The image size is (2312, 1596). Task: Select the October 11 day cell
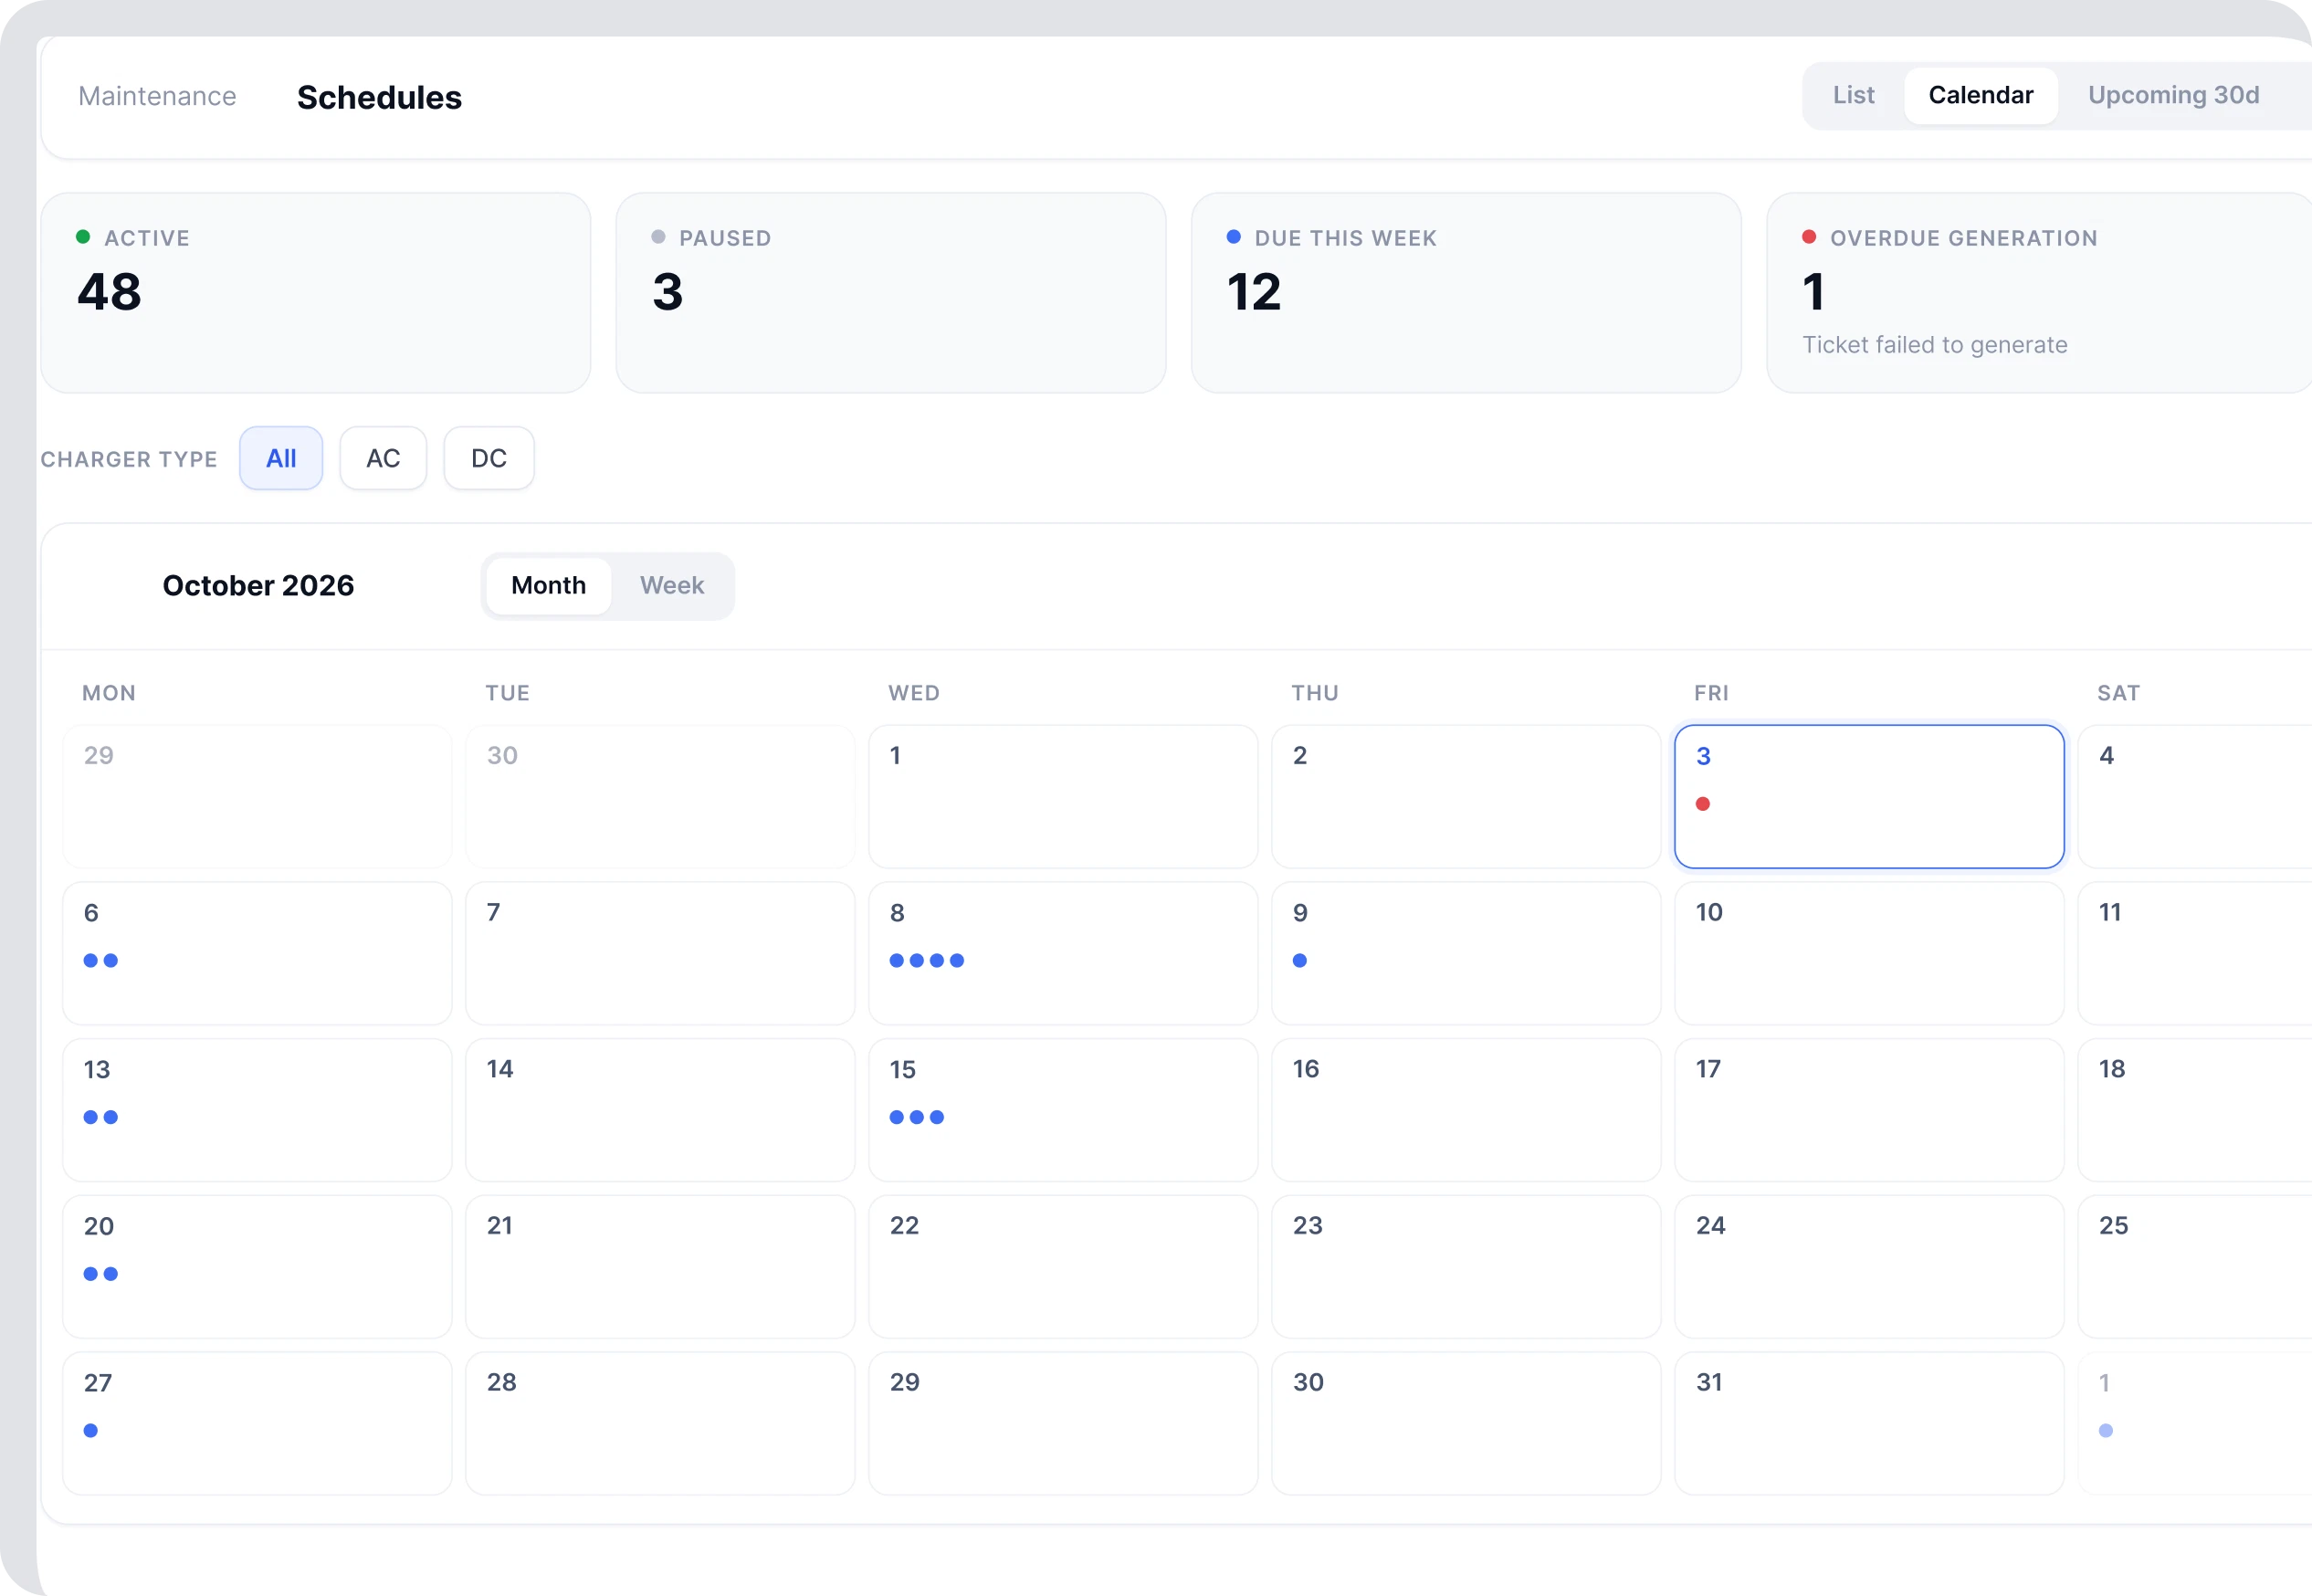[2195, 953]
